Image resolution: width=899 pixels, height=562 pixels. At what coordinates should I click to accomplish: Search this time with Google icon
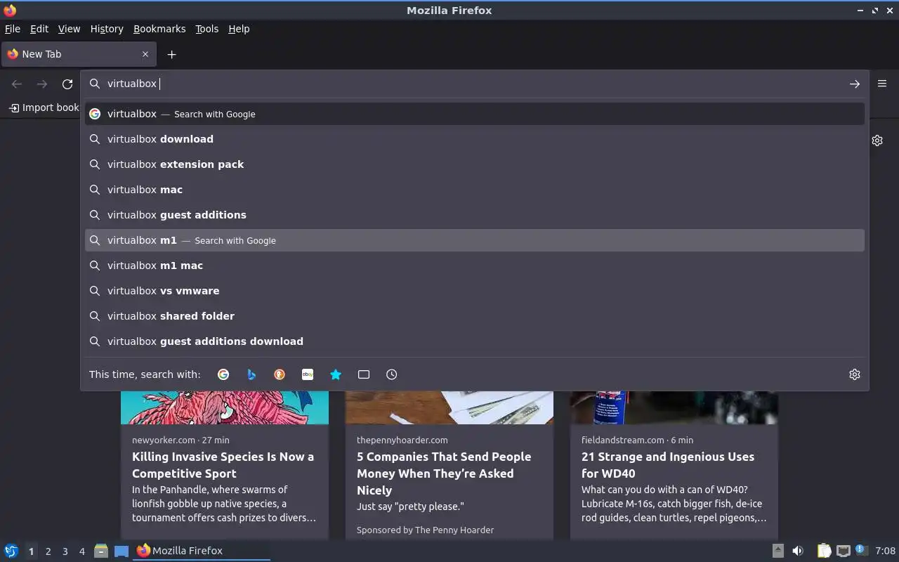coord(223,374)
